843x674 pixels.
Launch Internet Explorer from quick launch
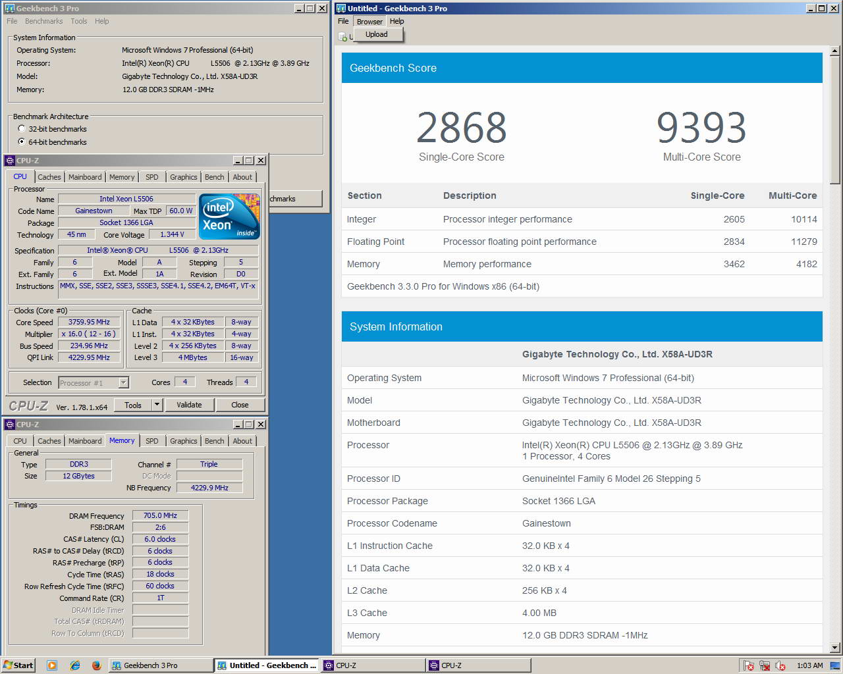[x=75, y=665]
